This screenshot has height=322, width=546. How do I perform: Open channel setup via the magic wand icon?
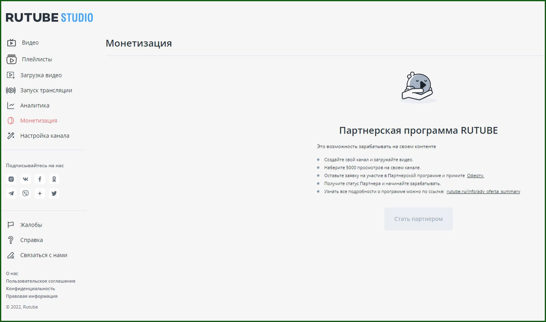[x=11, y=135]
